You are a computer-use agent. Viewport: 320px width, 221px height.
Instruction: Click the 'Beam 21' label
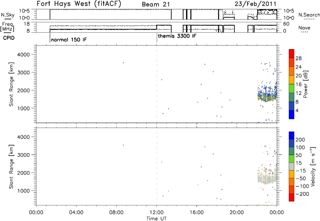[156, 4]
